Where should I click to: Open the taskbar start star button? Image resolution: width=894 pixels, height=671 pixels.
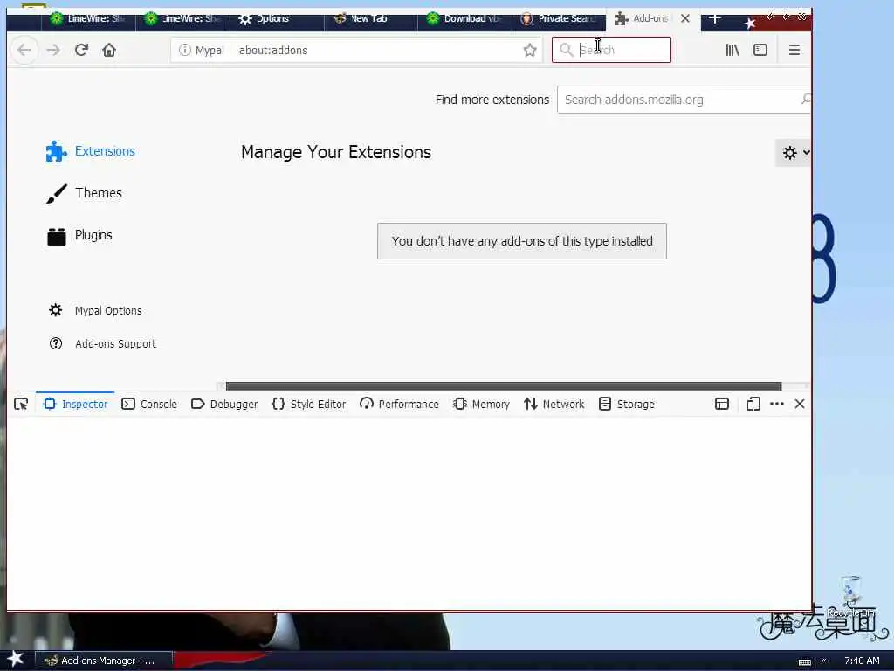(16, 659)
